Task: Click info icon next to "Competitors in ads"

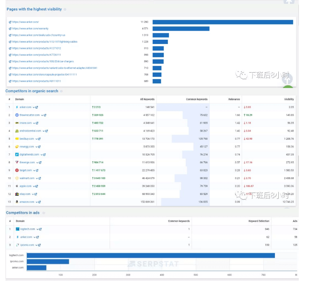Action: 44,213
